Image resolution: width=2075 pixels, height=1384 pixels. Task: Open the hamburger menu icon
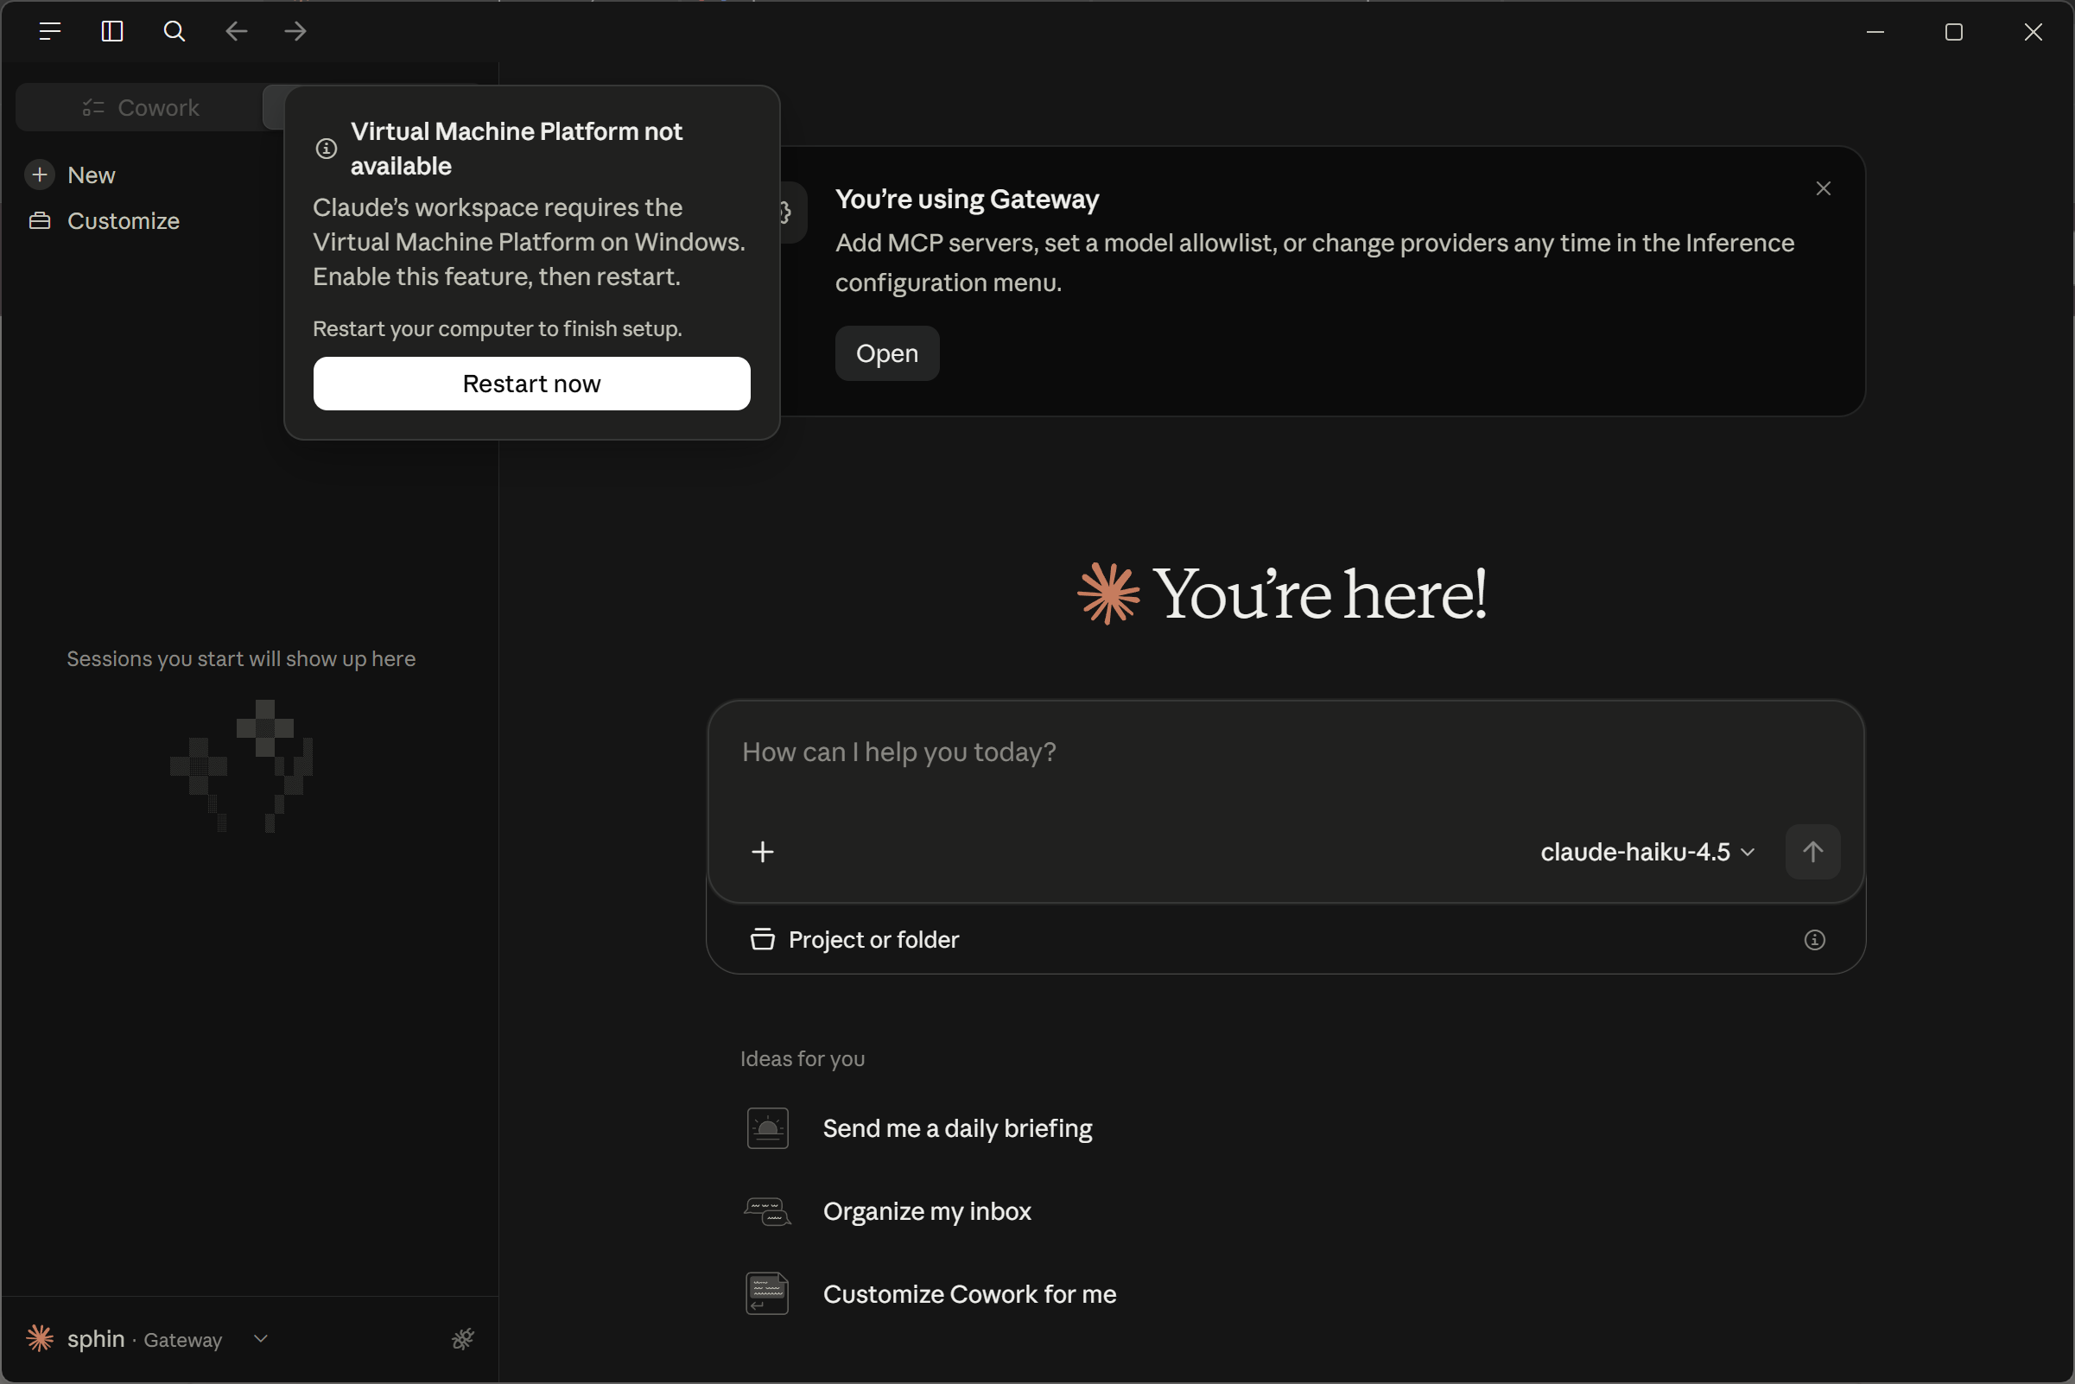50,32
